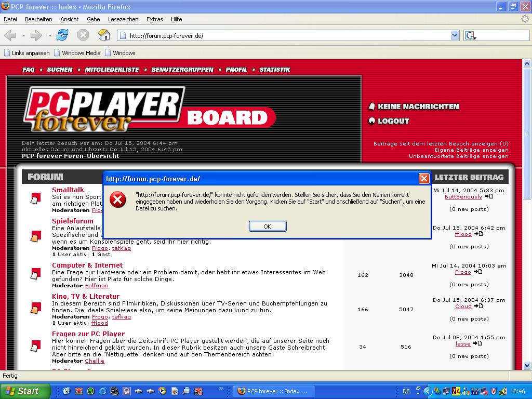Open the Fragen zur PC Player forum
This screenshot has width=532, height=399.
(x=88, y=334)
